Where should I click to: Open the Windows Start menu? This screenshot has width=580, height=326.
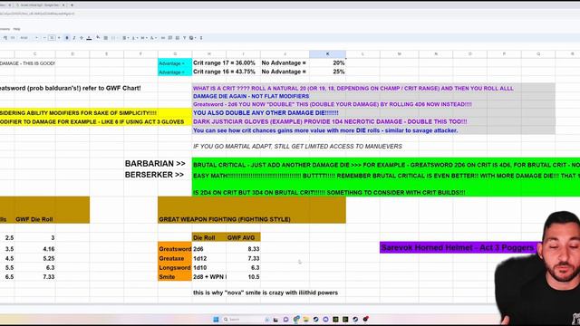click(x=216, y=320)
